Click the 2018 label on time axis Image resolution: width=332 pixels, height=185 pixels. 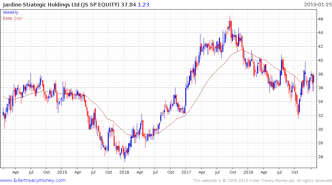(x=248, y=172)
